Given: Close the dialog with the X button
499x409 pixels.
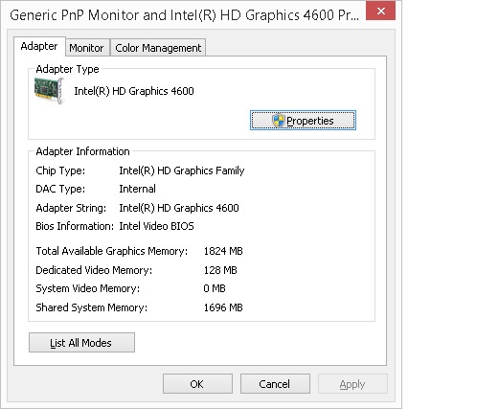Looking at the screenshot, I should pyautogui.click(x=380, y=11).
